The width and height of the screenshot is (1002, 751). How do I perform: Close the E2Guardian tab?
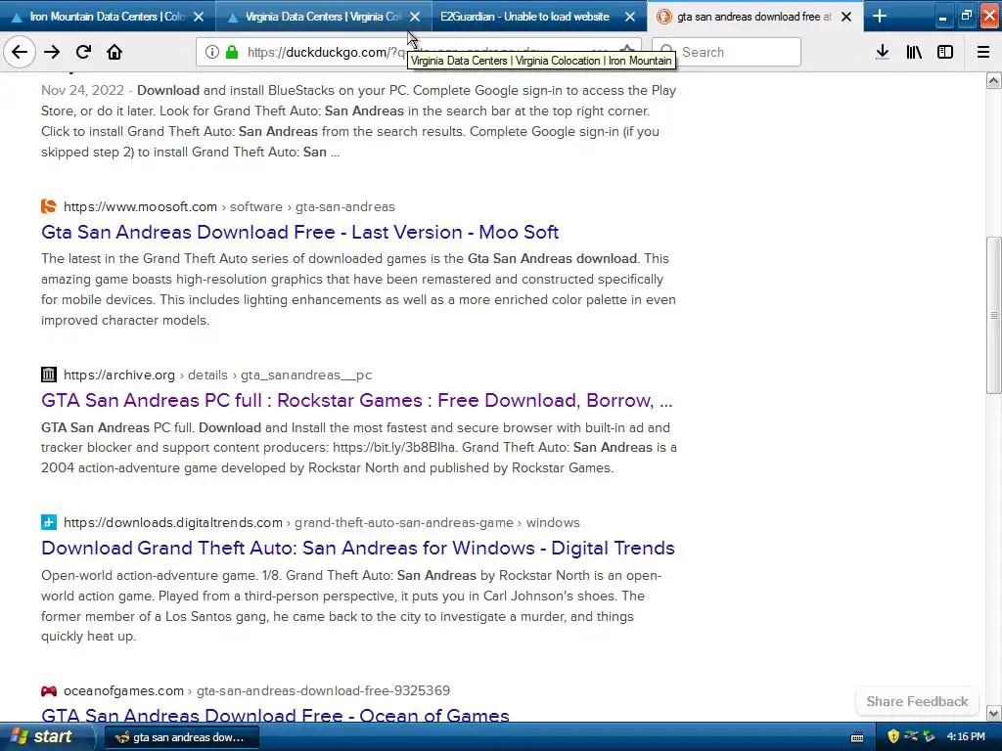click(x=630, y=17)
